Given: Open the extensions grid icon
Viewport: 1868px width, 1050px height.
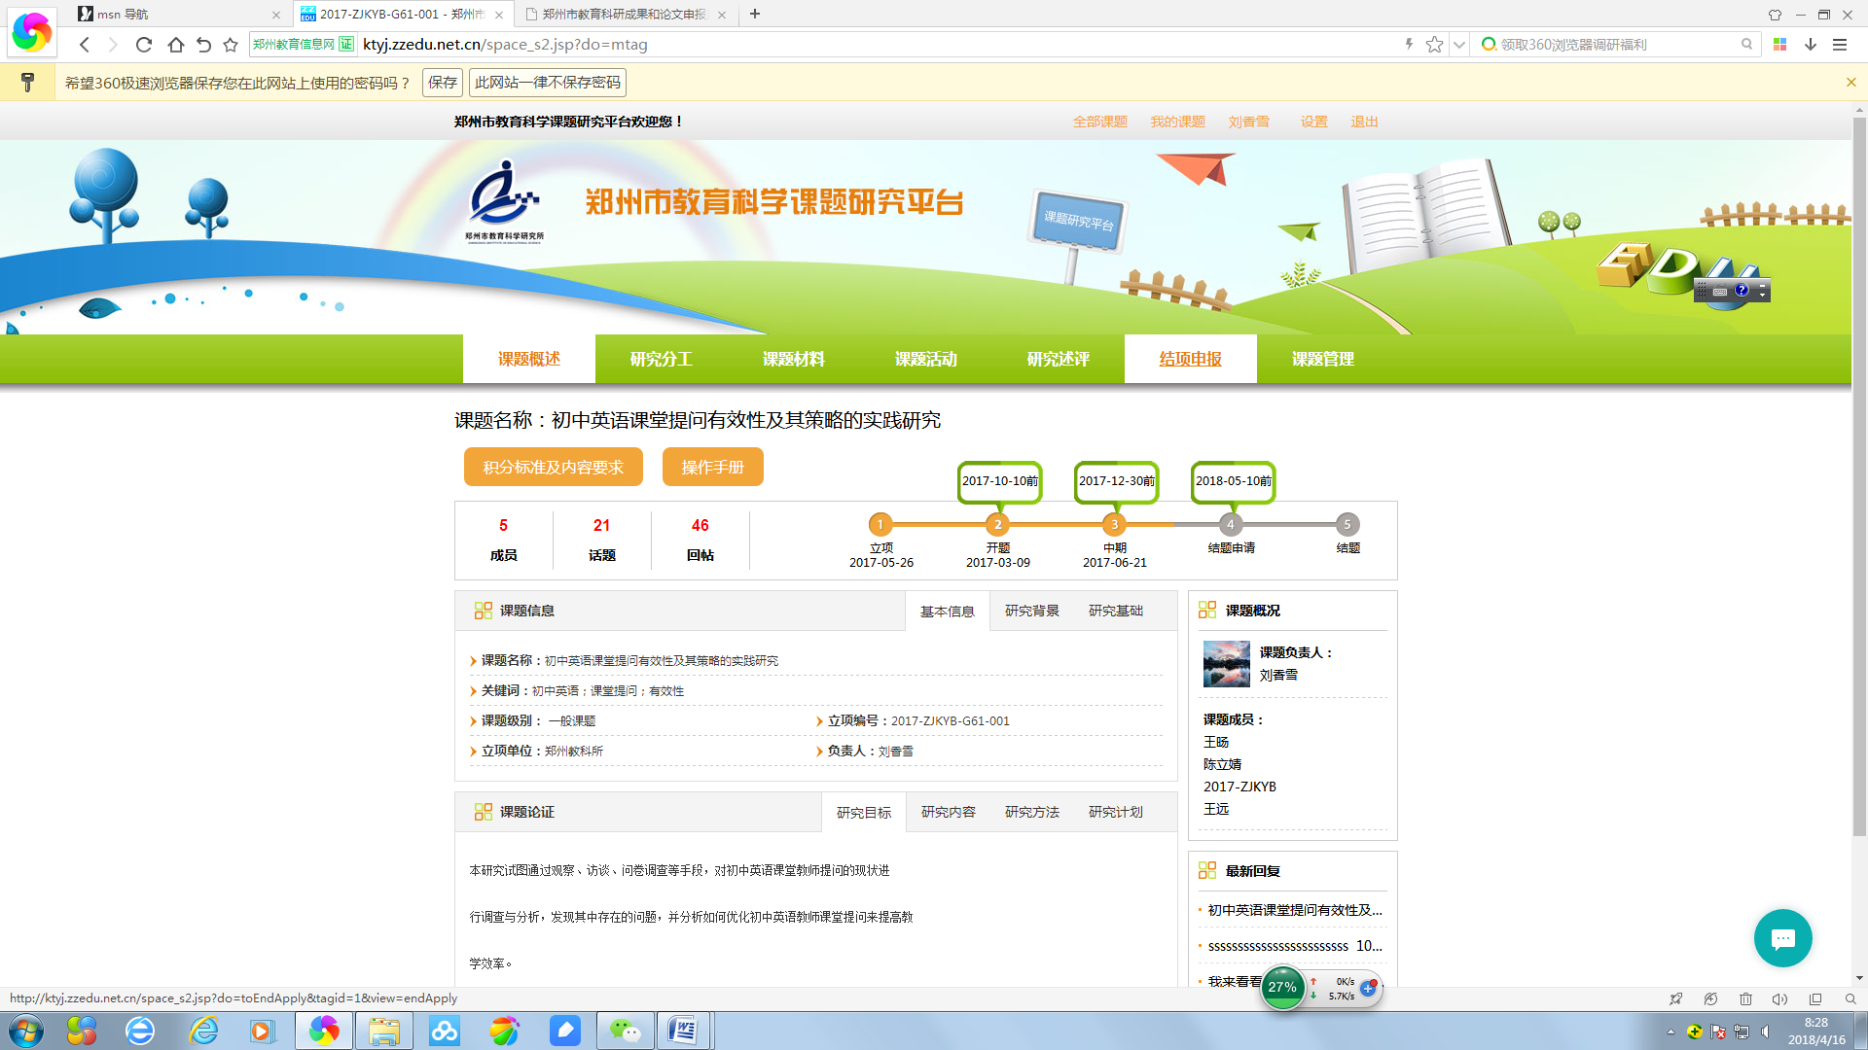Looking at the screenshot, I should tap(1779, 45).
